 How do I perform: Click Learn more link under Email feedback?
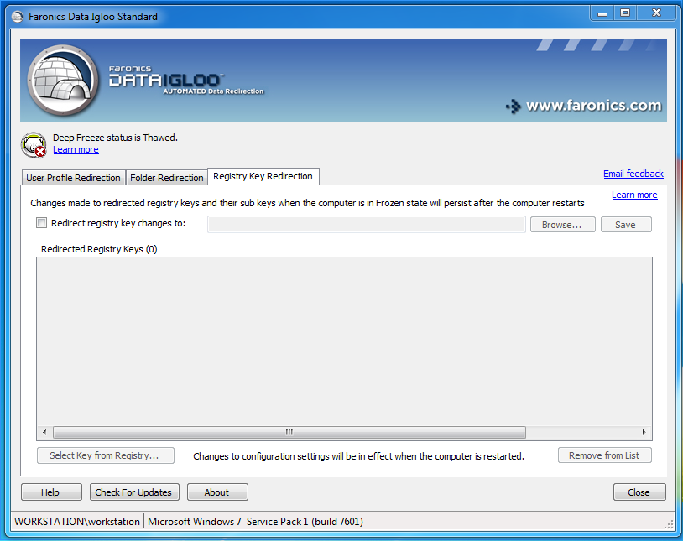coord(633,195)
